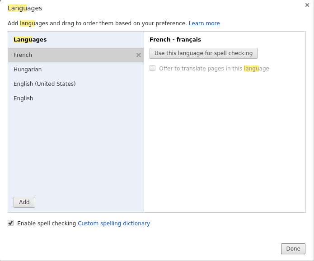The height and width of the screenshot is (261, 314).
Task: Click the Offer to translate pages label
Action: coord(214,69)
